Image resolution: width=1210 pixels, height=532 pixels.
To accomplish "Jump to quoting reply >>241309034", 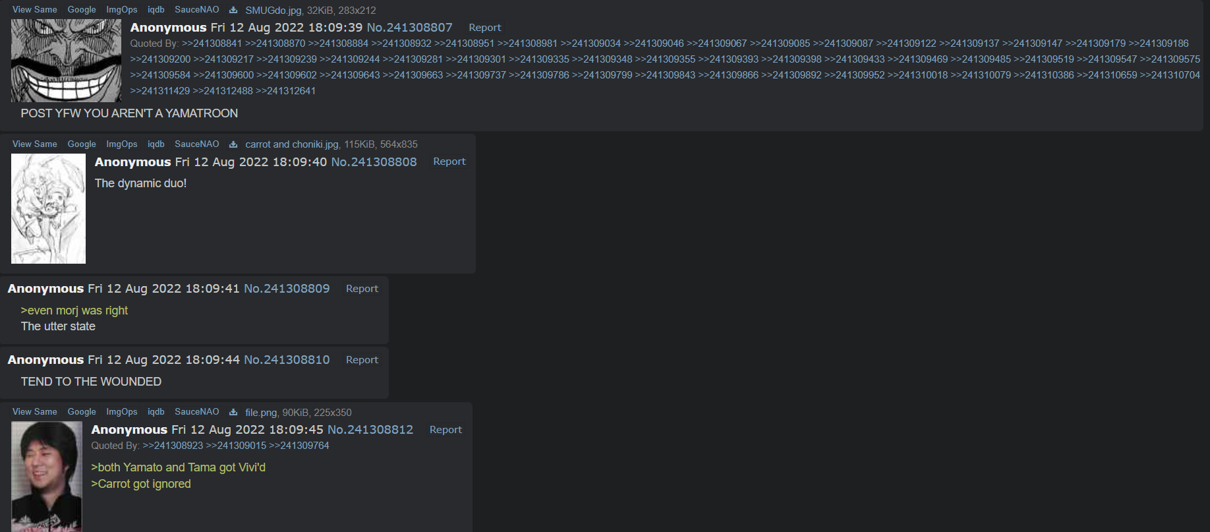I will coord(591,44).
